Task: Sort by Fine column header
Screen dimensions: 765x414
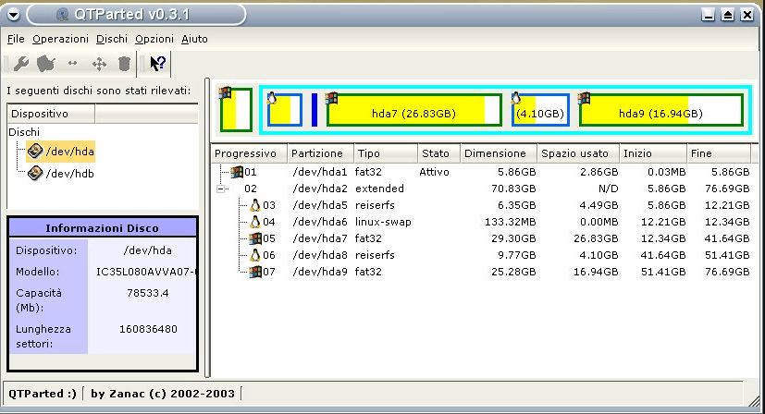Action: (x=718, y=153)
